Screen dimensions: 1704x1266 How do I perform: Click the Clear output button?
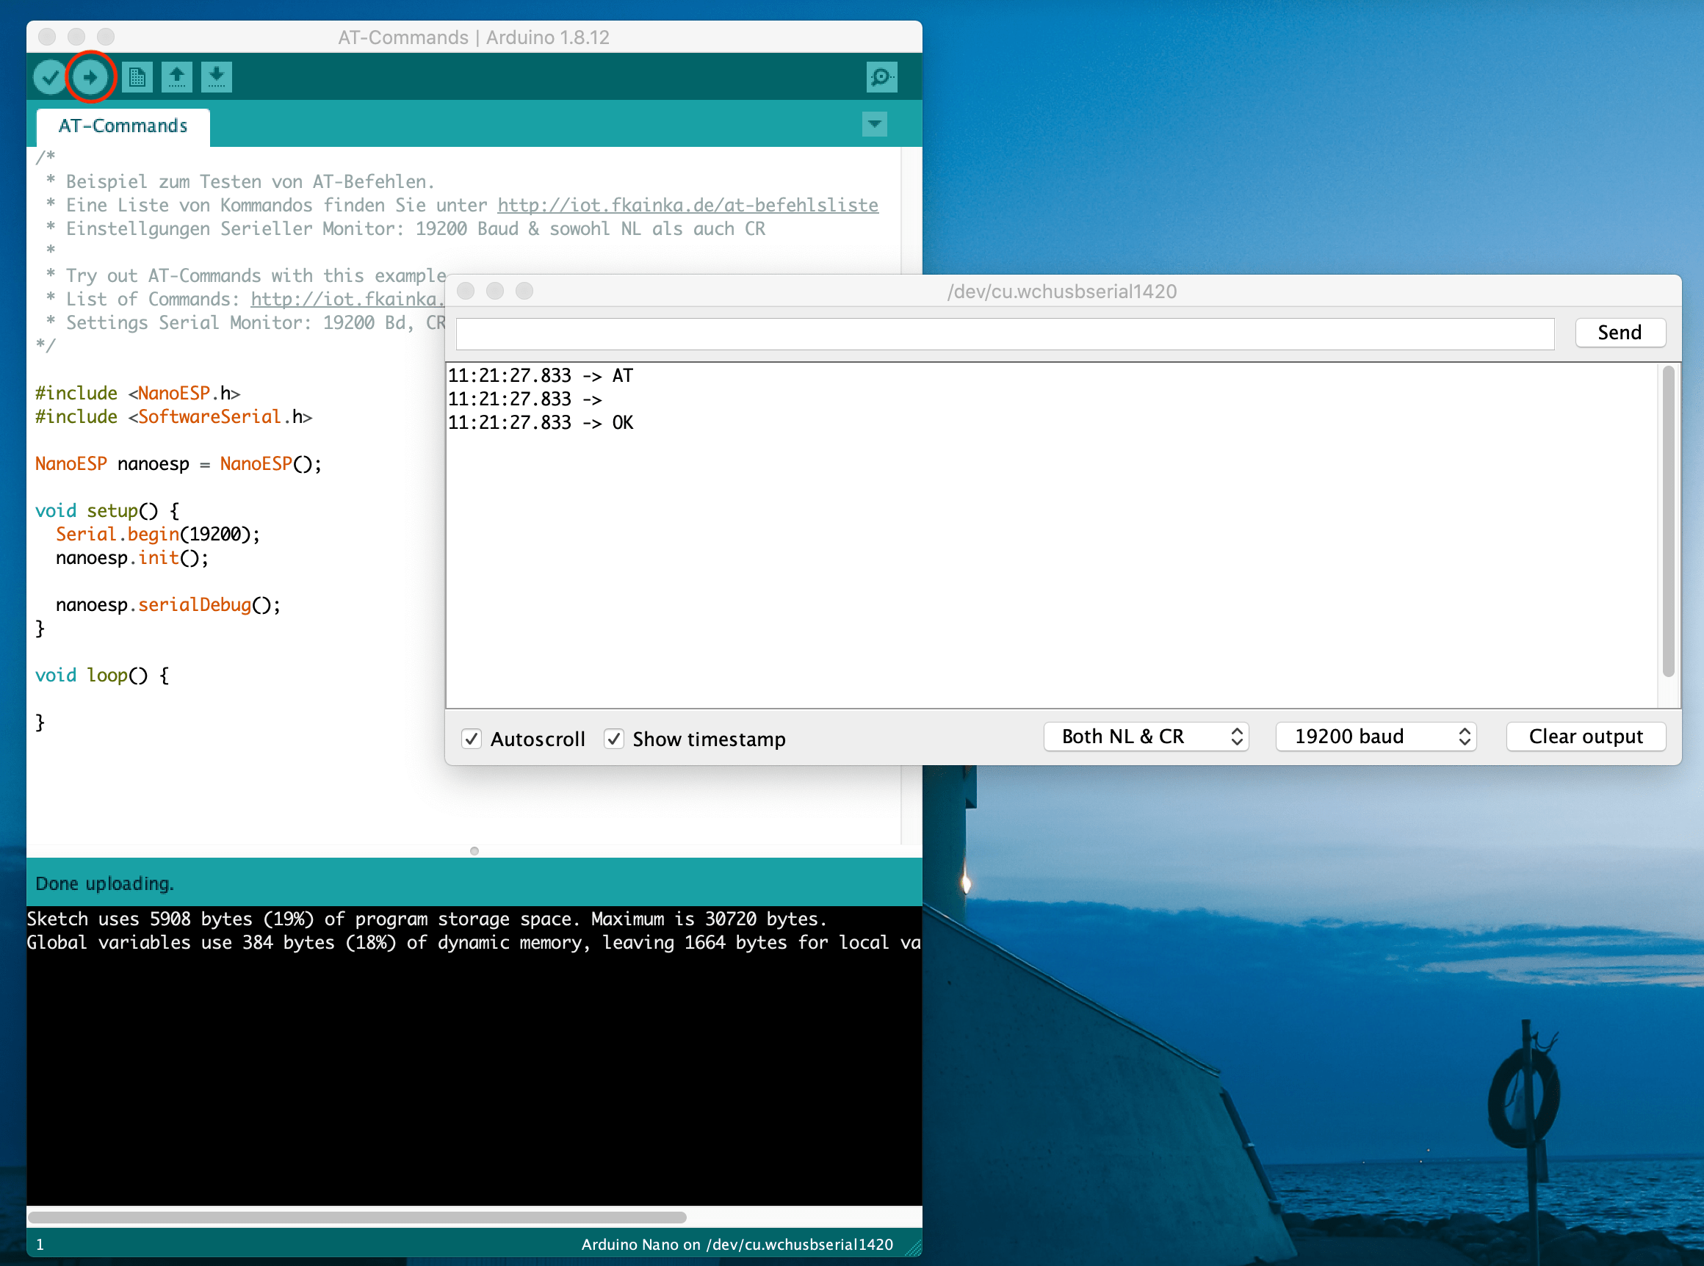(x=1586, y=737)
